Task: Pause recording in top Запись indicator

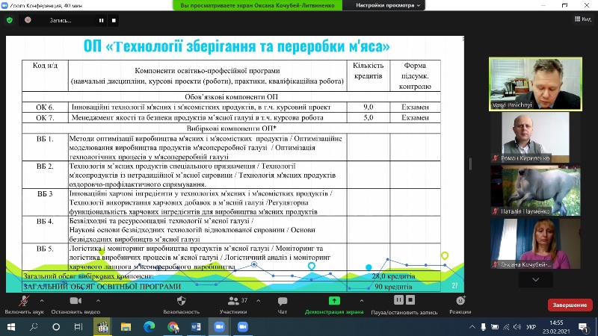Action: 102,21
